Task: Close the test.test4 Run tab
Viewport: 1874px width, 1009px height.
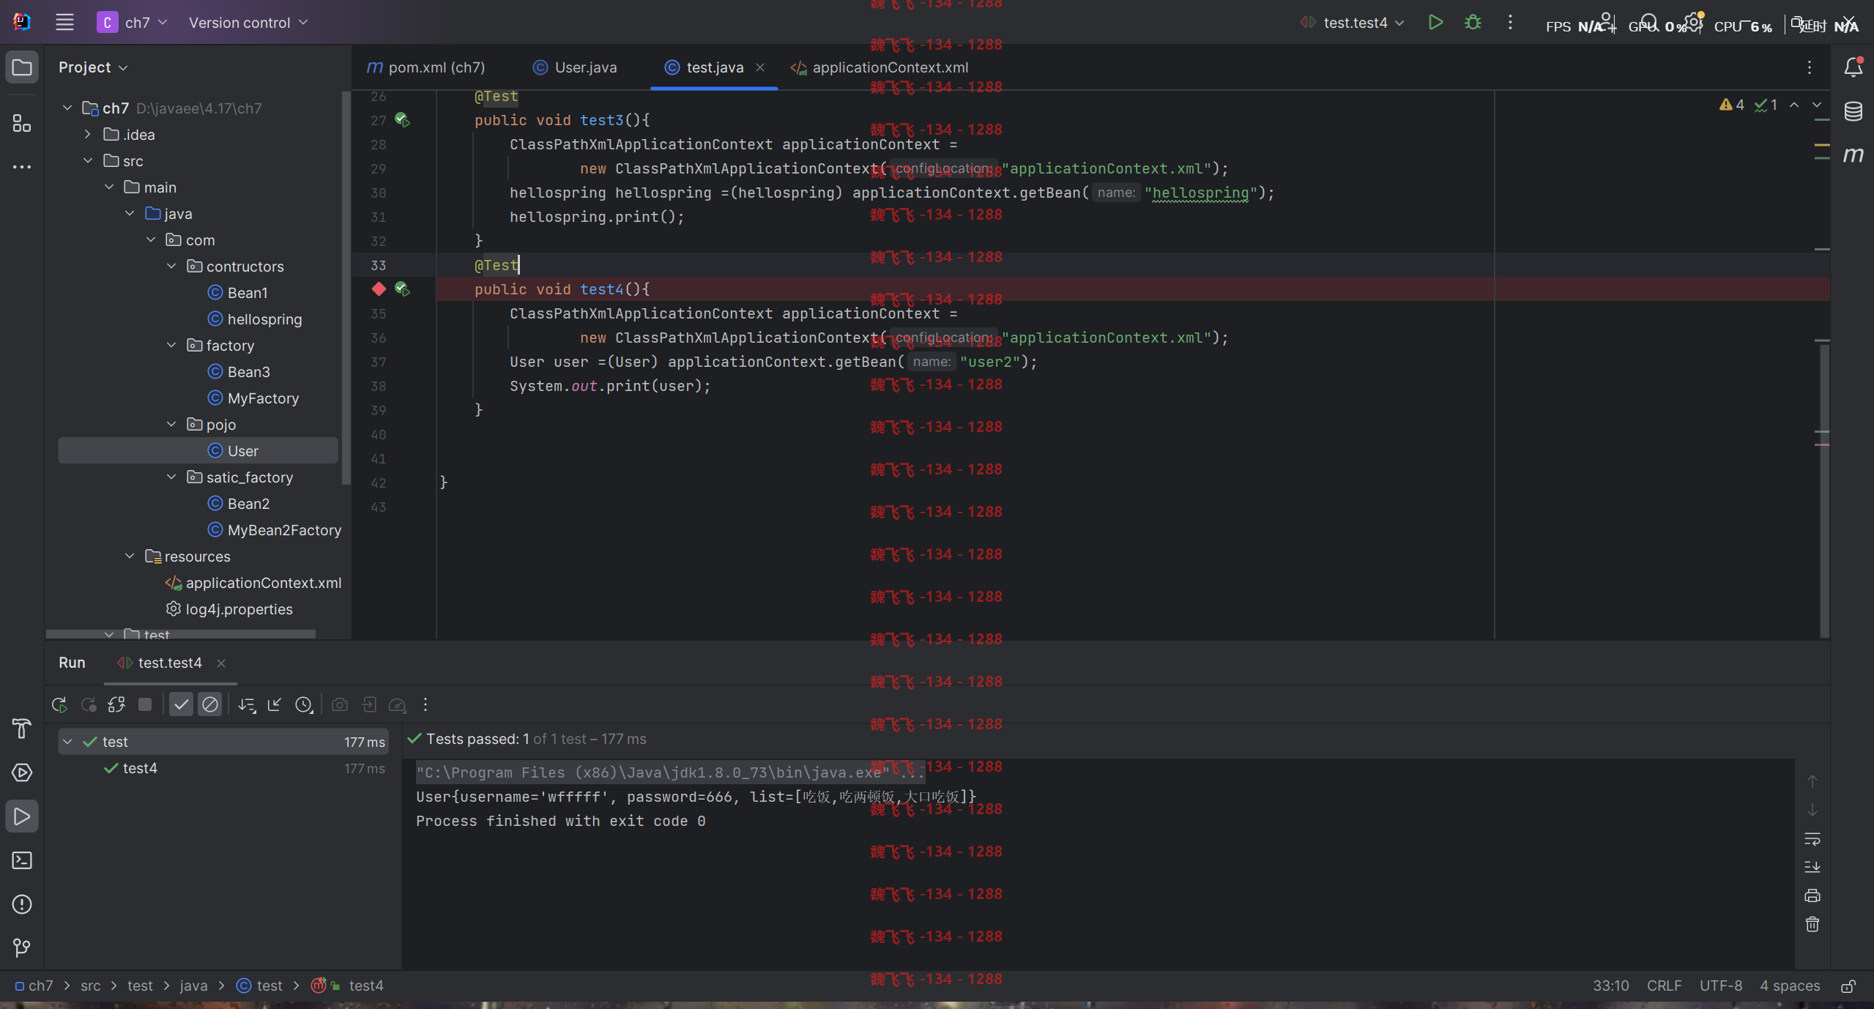Action: coord(221,663)
